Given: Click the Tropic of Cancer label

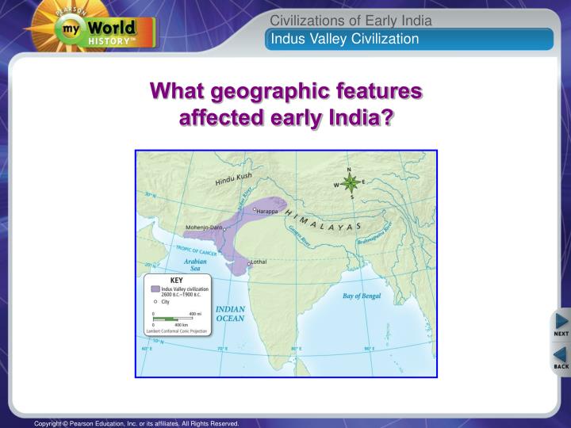Looking at the screenshot, I should 197,250.
